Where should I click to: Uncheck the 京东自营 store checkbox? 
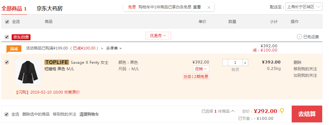(7, 37)
